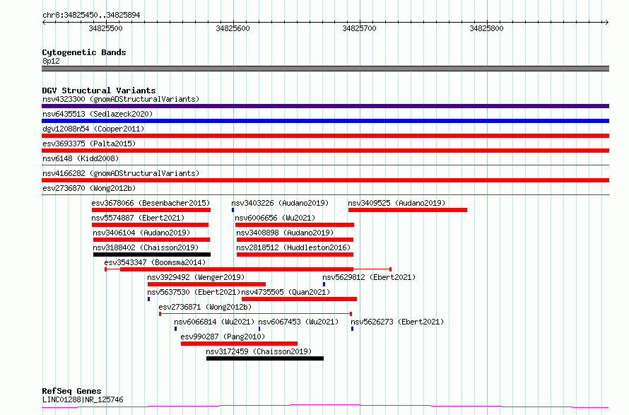Open nsv6006656 (Wu2021) label
The height and width of the screenshot is (415, 629).
click(275, 218)
